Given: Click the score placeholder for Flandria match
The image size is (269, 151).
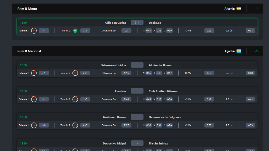Looking at the screenshot, I should click(x=137, y=91).
